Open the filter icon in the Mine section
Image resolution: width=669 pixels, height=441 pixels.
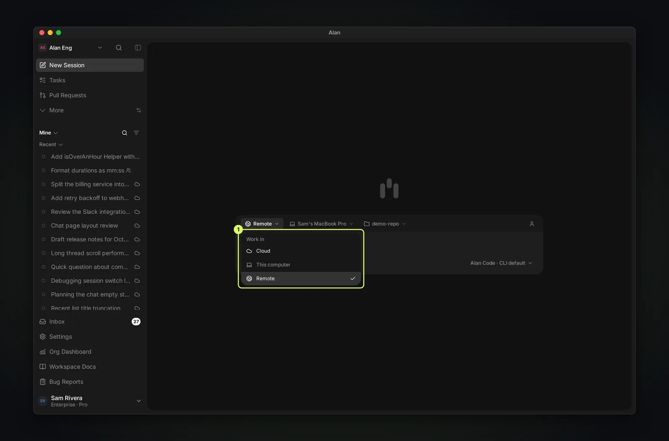click(136, 133)
